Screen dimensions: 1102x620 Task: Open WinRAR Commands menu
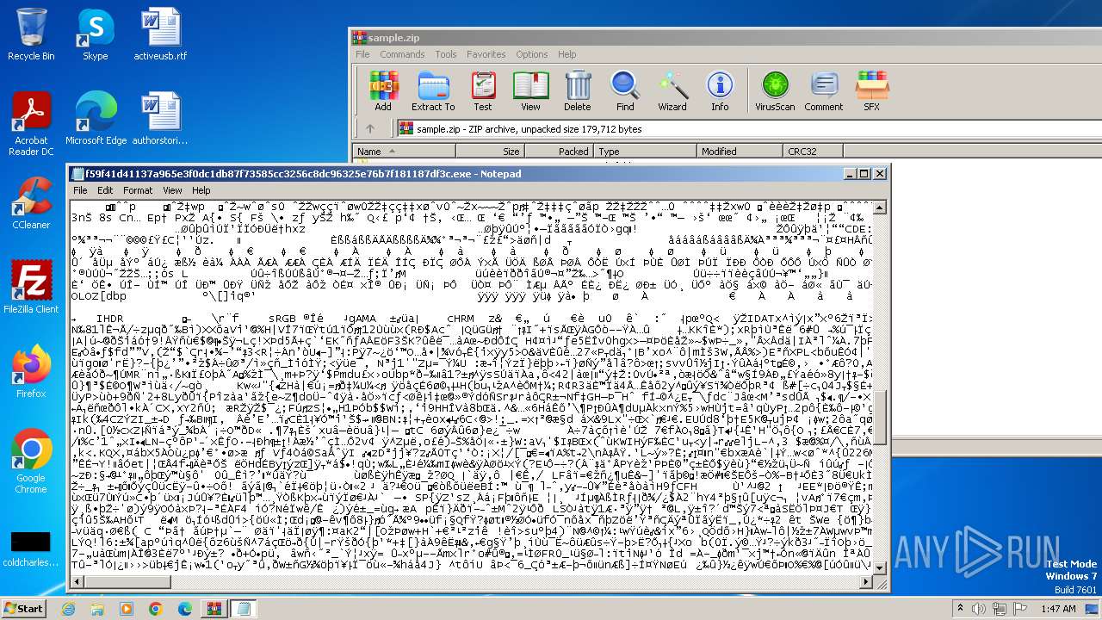(402, 54)
